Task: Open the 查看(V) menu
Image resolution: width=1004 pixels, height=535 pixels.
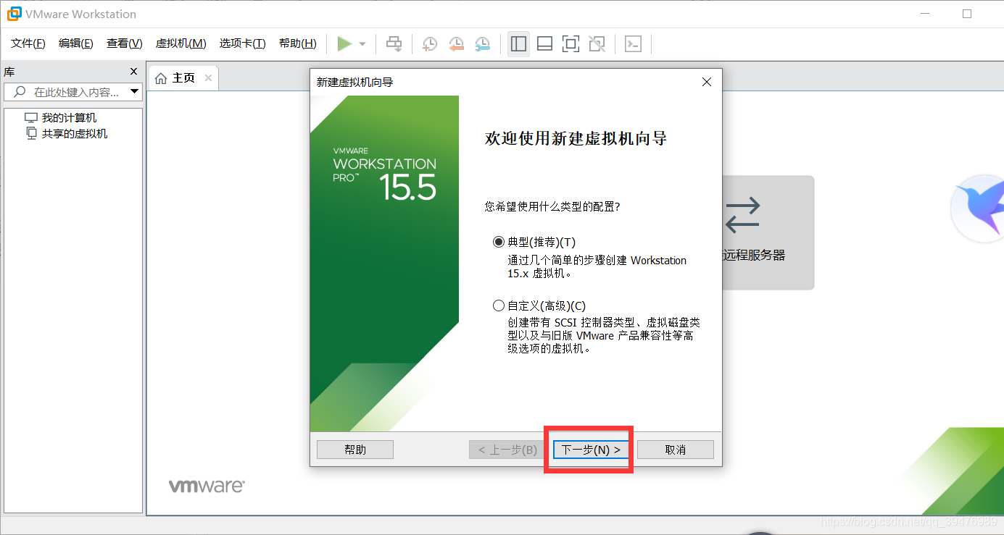Action: [x=125, y=43]
